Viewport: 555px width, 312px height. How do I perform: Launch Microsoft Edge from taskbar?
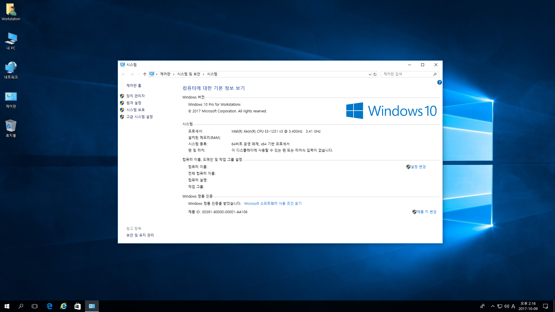pyautogui.click(x=49, y=306)
